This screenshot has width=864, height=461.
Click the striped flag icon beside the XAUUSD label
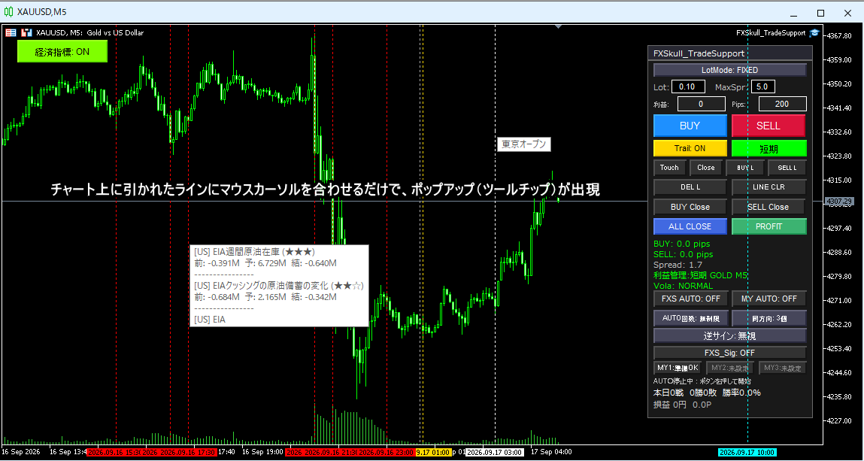11,33
